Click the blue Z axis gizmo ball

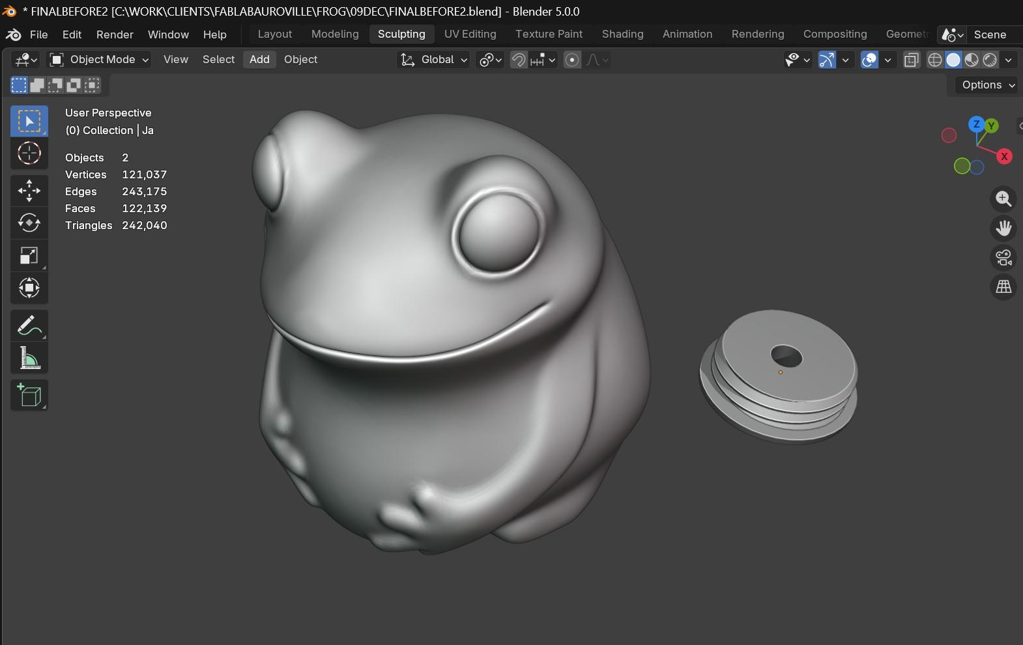(976, 124)
